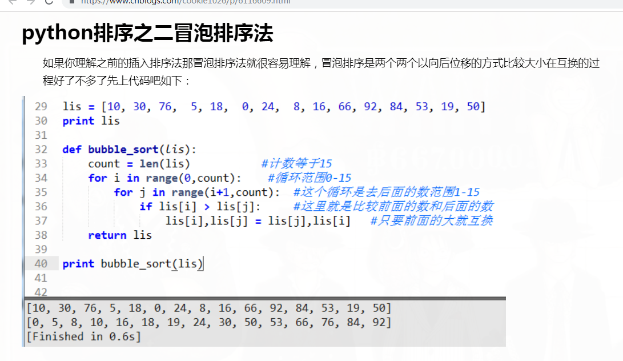Image resolution: width=623 pixels, height=361 pixels.
Task: Click the "count = len(lis)" code
Action: [x=139, y=164]
